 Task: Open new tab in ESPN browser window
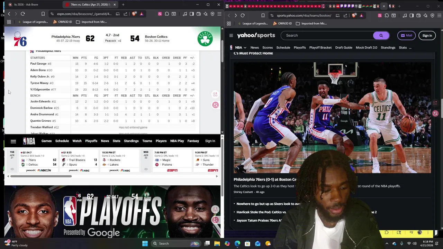pyautogui.click(x=123, y=4)
